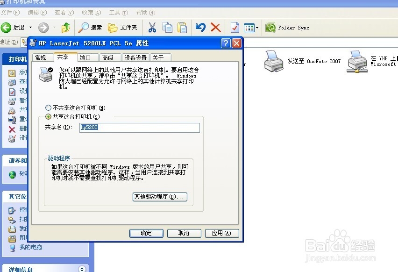Click Additional Drivers (其他驱动程序) button
Image resolution: width=398 pixels, height=272 pixels.
pos(160,197)
